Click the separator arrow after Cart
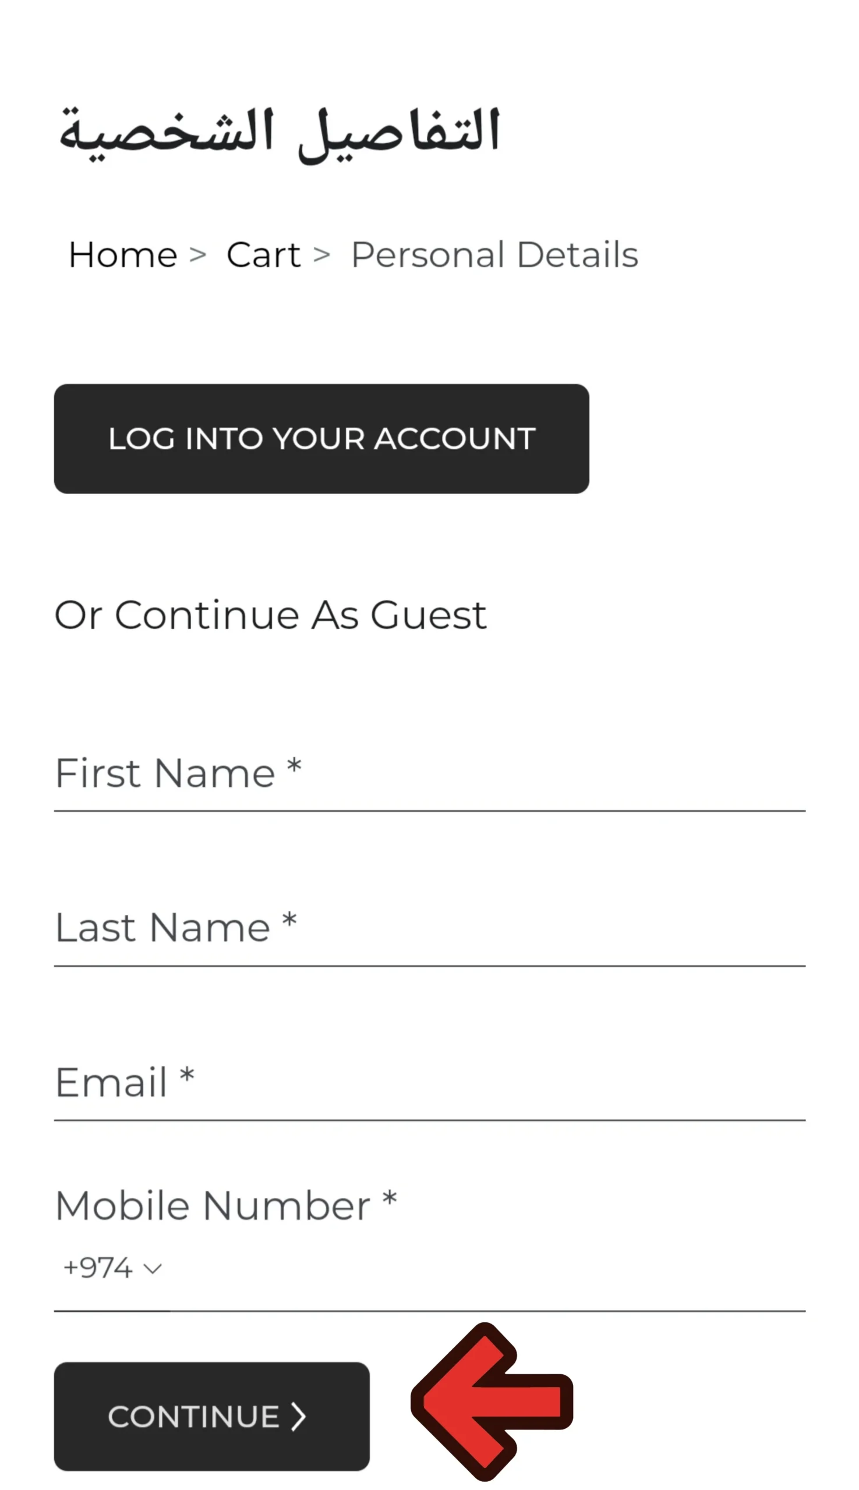 pyautogui.click(x=321, y=255)
